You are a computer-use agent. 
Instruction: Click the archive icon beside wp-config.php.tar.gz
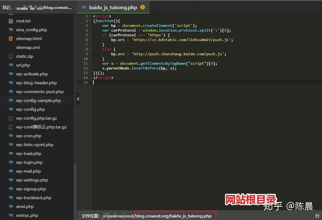(11, 118)
